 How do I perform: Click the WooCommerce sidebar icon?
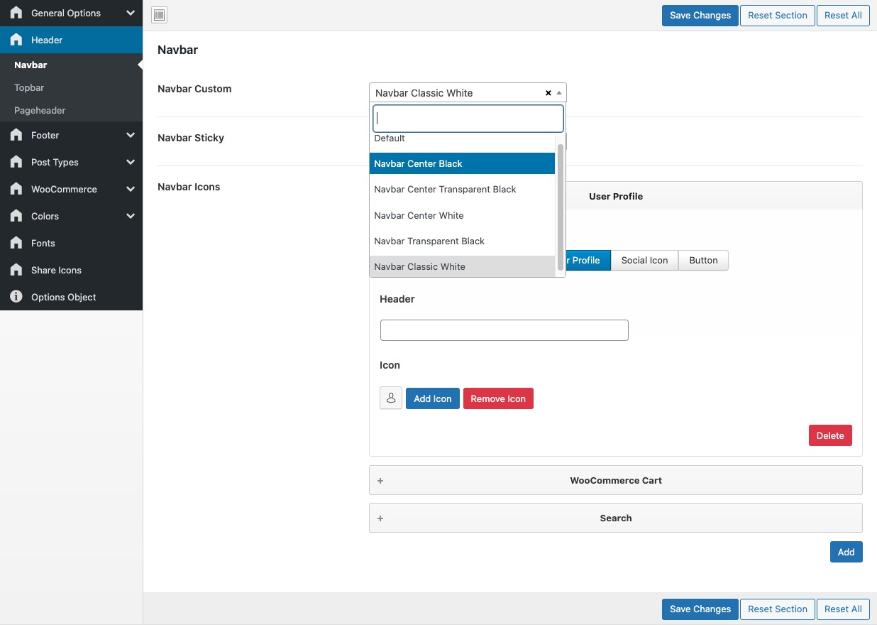tap(16, 189)
